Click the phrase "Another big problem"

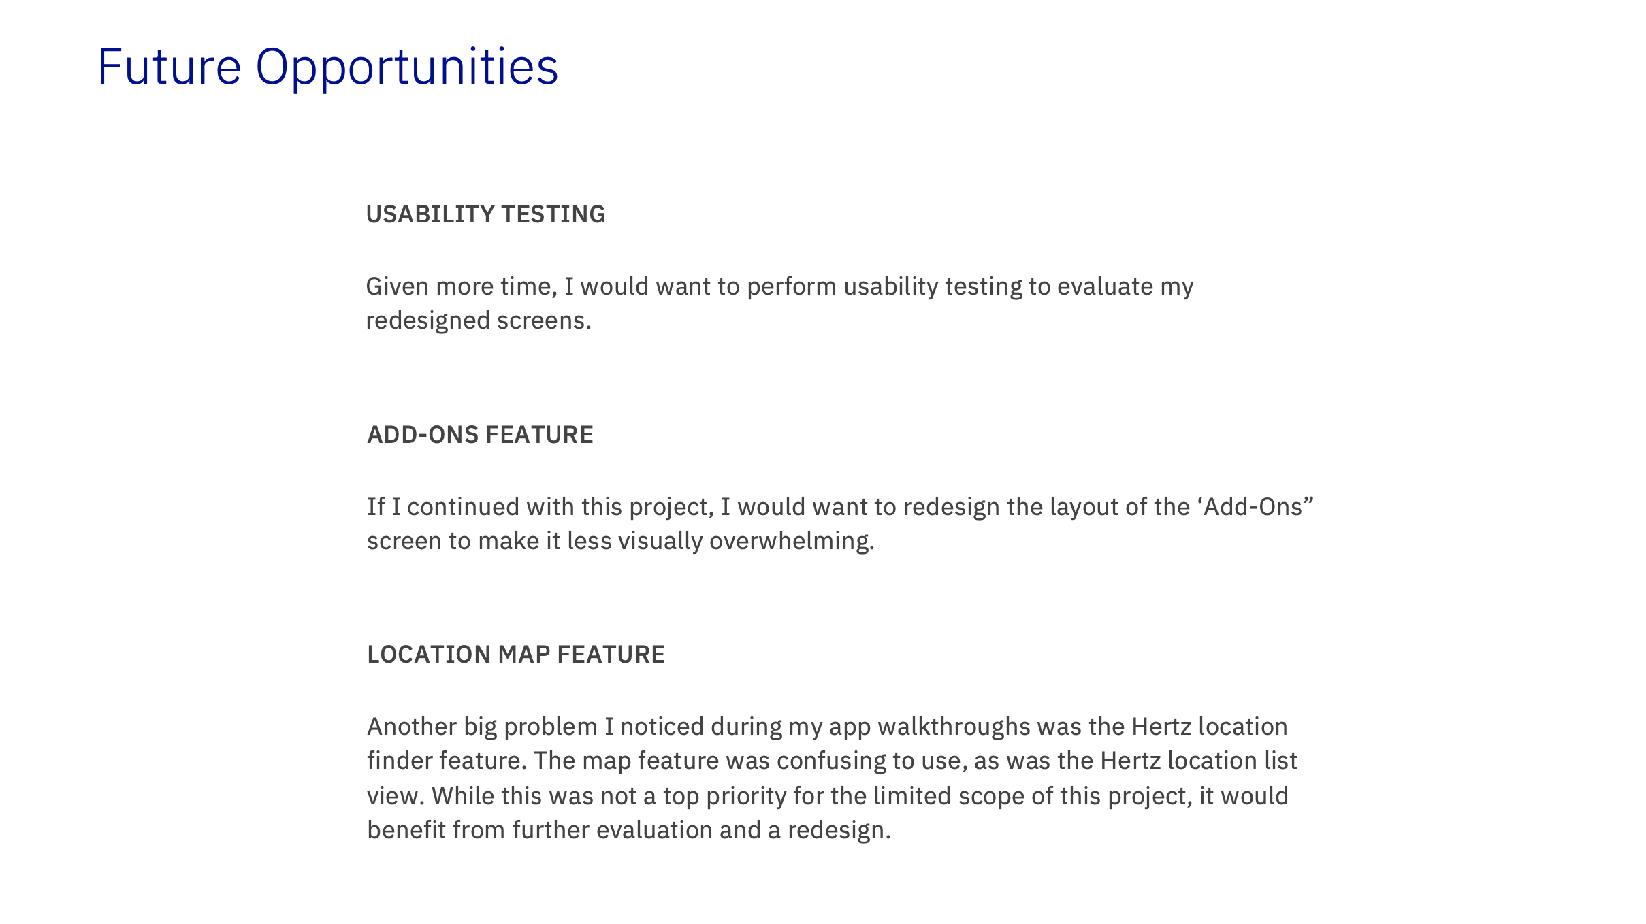482,727
